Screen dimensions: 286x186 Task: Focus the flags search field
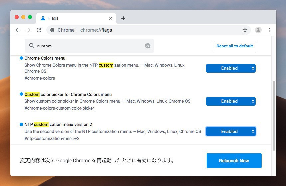pyautogui.click(x=89, y=46)
